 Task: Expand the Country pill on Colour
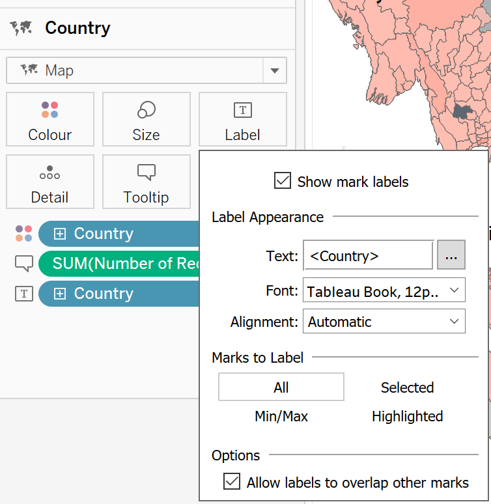(60, 234)
